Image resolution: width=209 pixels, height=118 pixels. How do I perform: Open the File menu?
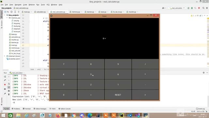pyautogui.click(x=2, y=5)
